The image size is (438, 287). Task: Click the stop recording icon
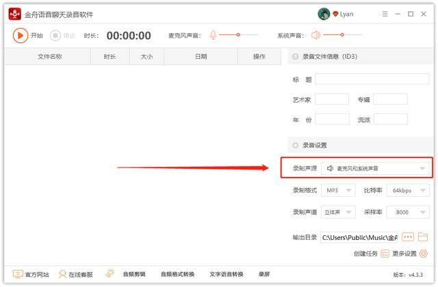[55, 36]
